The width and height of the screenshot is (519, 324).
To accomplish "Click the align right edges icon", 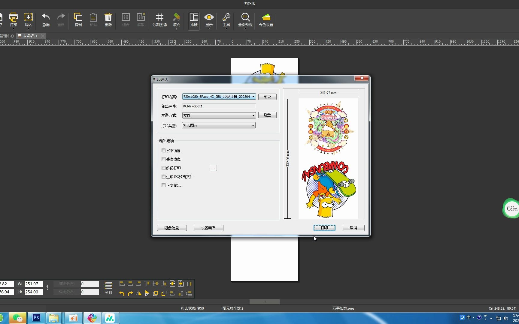I will [x=139, y=283].
